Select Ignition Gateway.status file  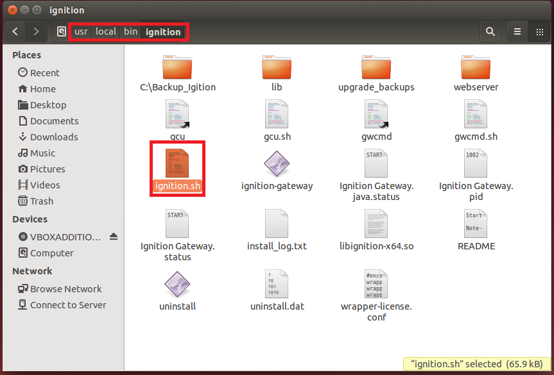coord(177,235)
